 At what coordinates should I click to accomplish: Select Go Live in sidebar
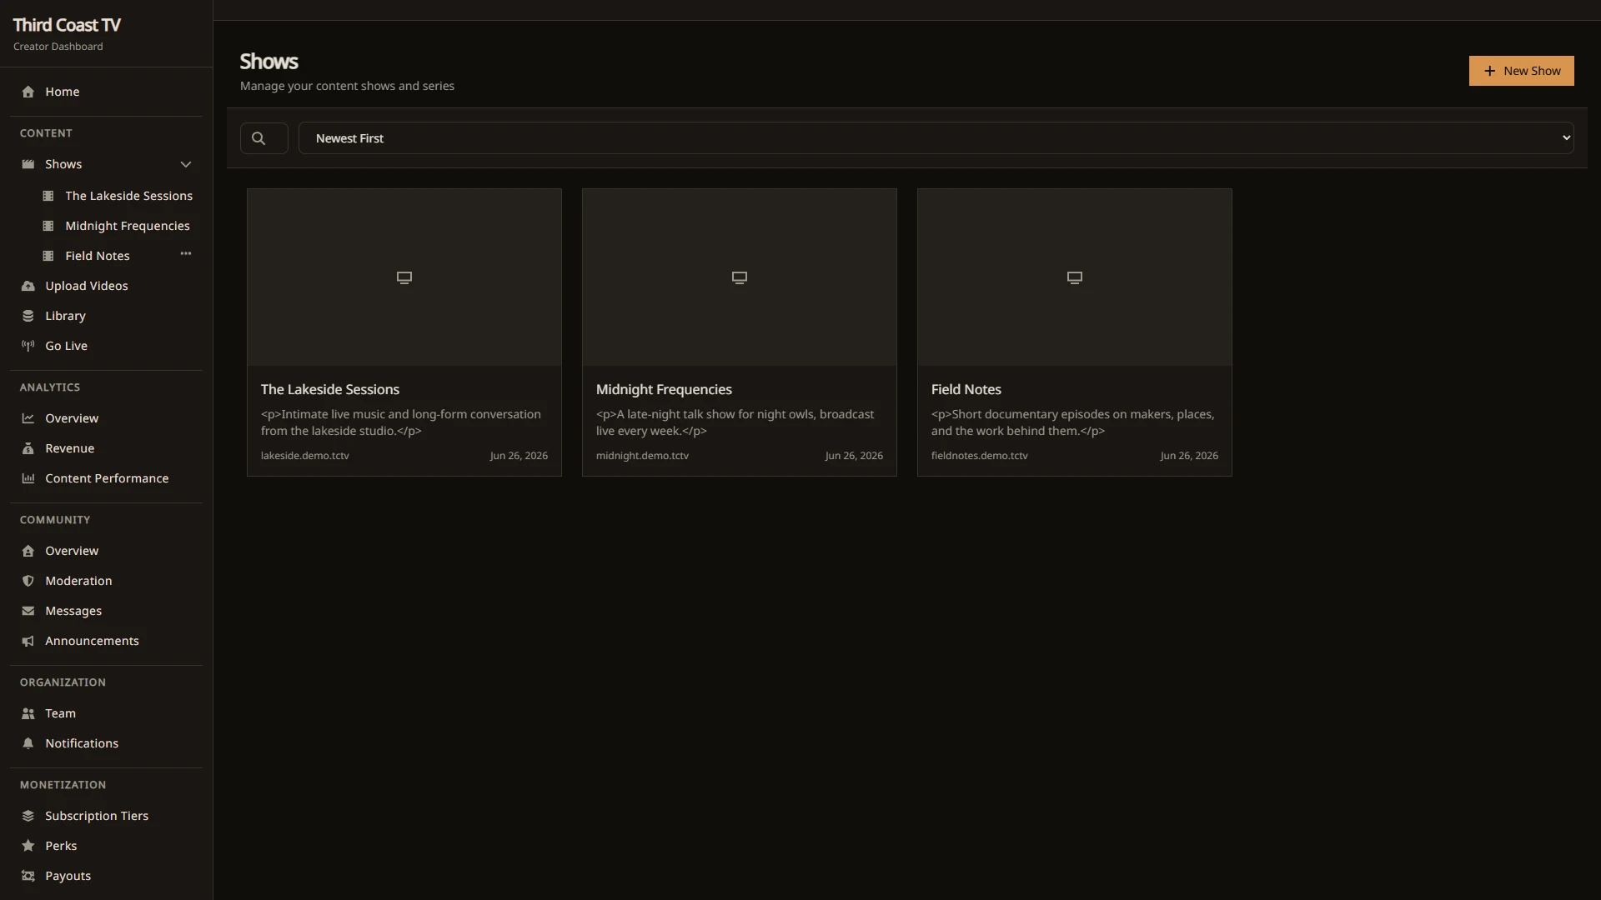pos(106,346)
